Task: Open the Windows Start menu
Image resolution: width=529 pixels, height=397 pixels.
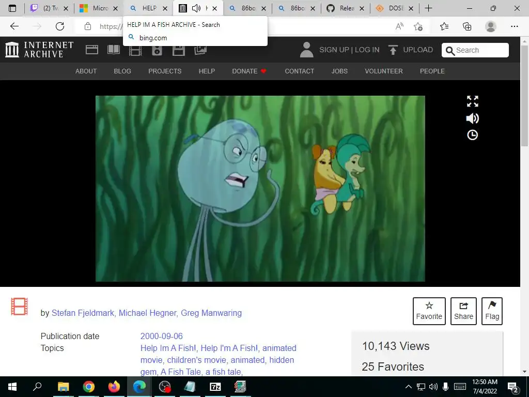Action: [x=12, y=387]
